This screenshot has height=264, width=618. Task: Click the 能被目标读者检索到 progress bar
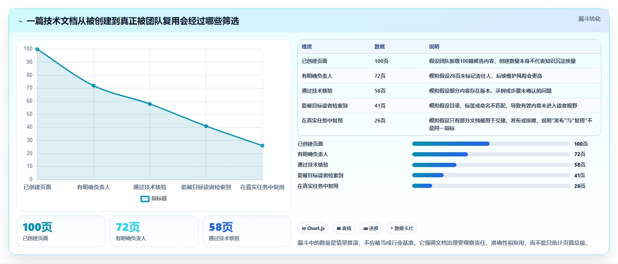tap(491, 175)
